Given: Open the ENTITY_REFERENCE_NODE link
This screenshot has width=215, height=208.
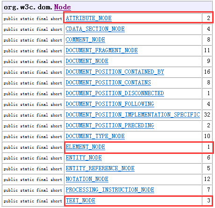Looking at the screenshot, I should (x=100, y=168).
